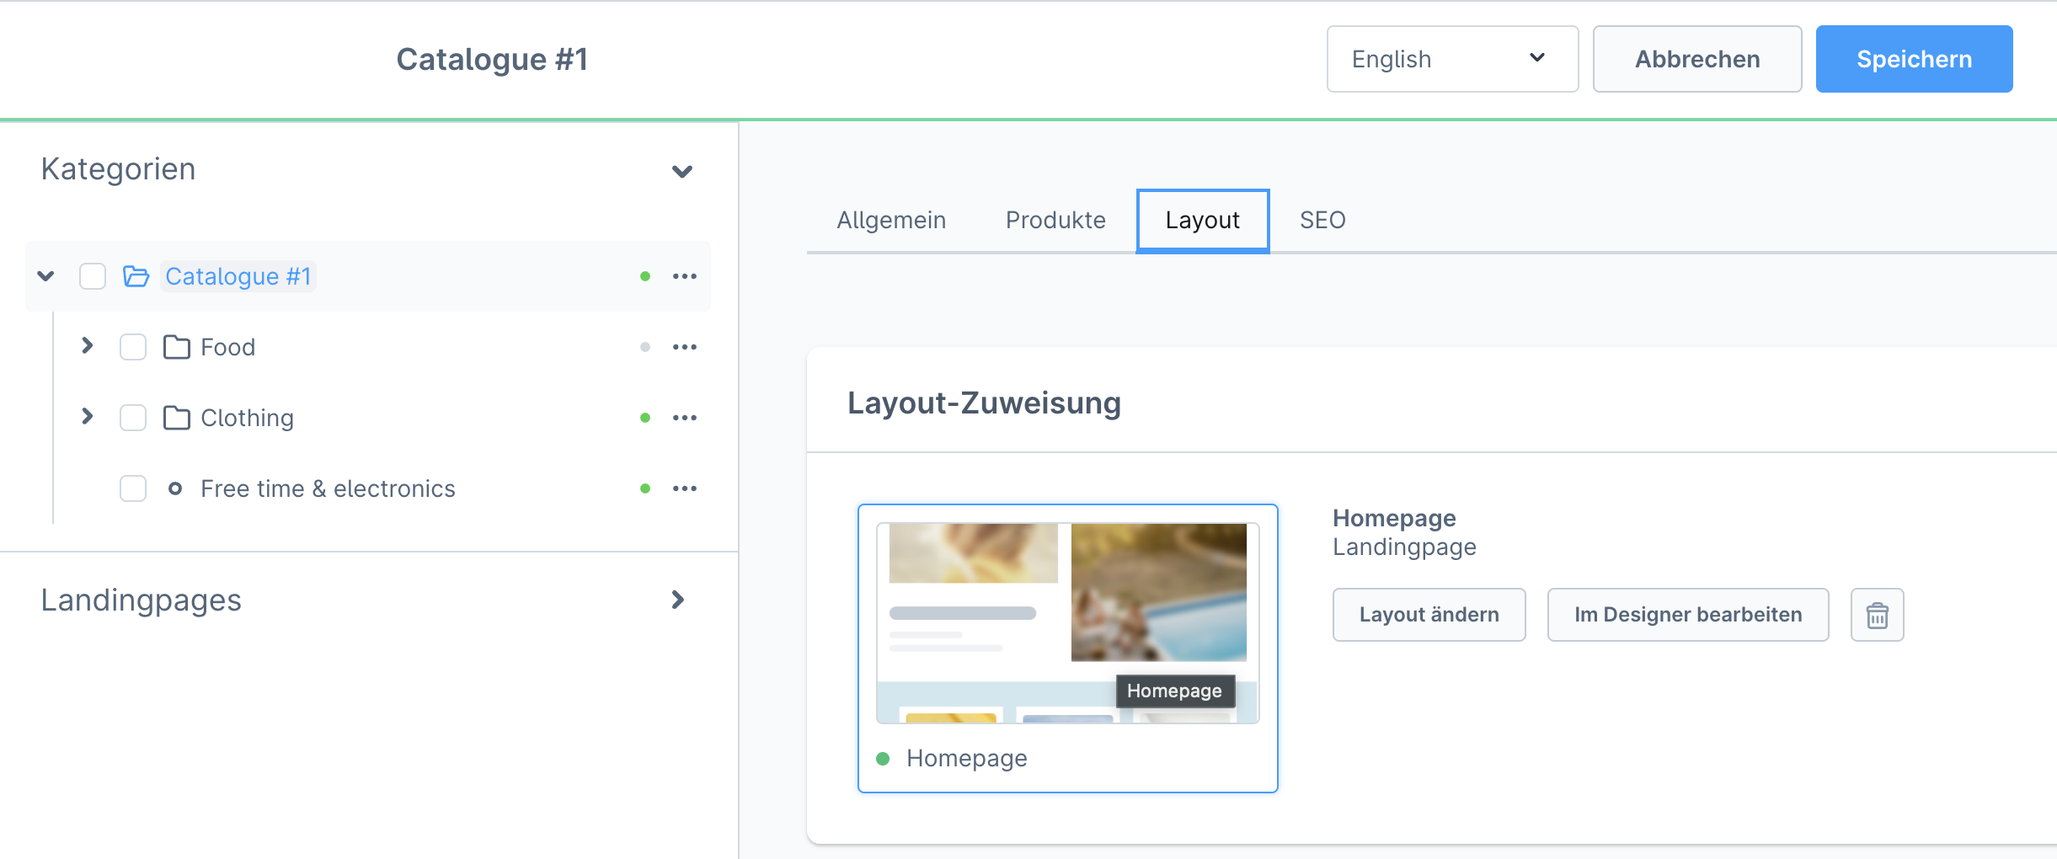Image resolution: width=2057 pixels, height=859 pixels.
Task: Open the three-dot menu for Clothing
Action: (684, 418)
